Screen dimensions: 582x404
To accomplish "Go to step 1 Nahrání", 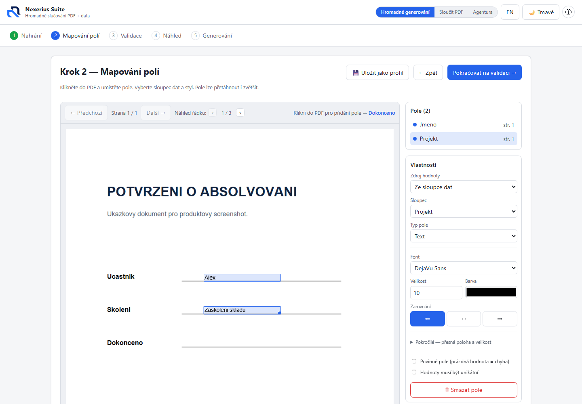I will pos(26,36).
